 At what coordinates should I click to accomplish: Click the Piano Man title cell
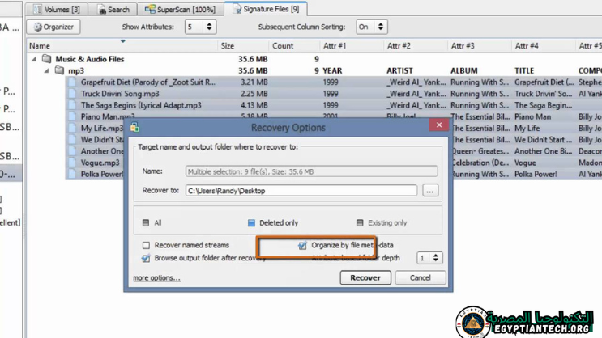(532, 116)
